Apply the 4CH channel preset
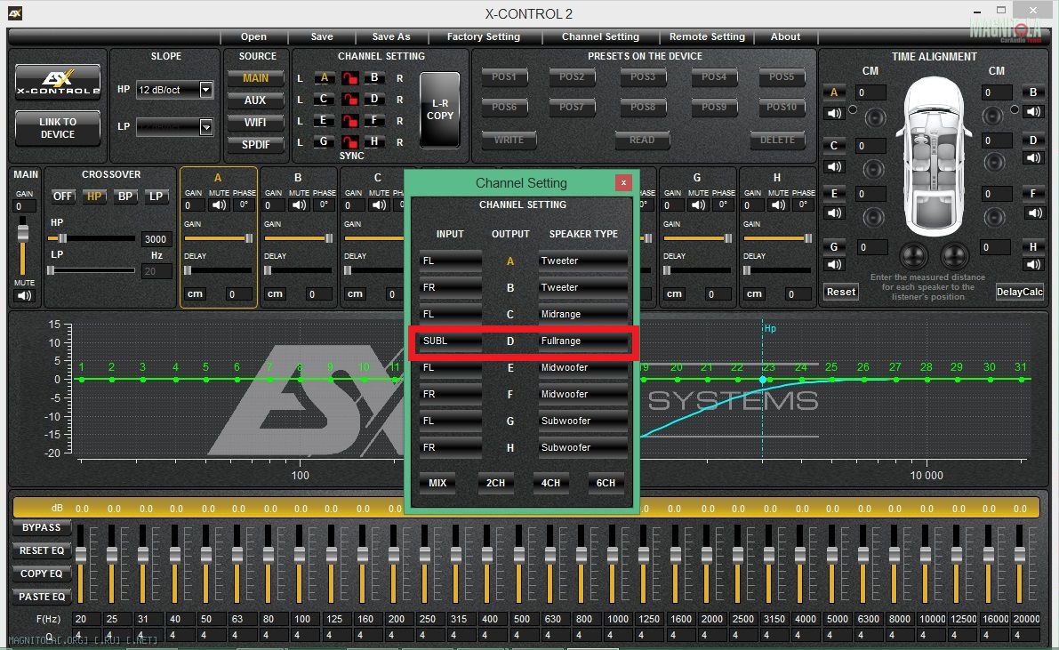 (550, 483)
